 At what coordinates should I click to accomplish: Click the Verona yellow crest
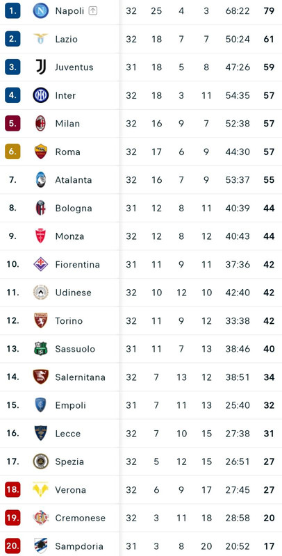pos(41,489)
